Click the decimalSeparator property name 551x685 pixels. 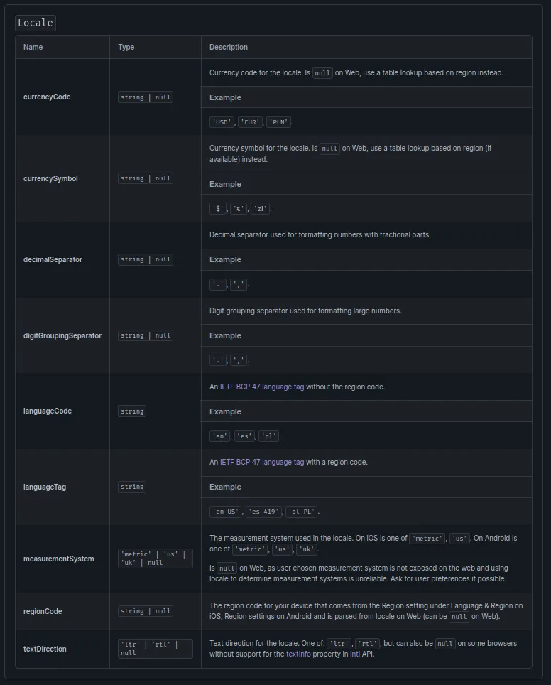53,259
